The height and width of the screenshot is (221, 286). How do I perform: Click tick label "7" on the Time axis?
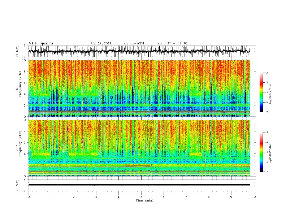(186, 197)
